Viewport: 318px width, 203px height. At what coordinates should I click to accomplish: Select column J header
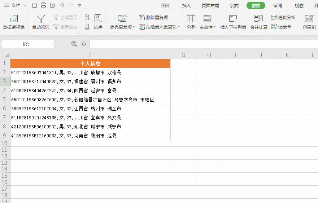click(x=261, y=55)
